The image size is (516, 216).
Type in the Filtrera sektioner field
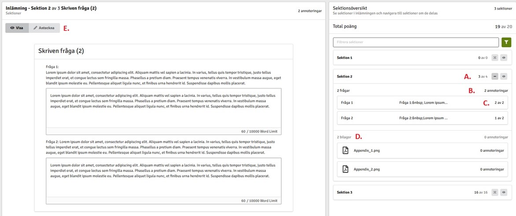pos(415,43)
